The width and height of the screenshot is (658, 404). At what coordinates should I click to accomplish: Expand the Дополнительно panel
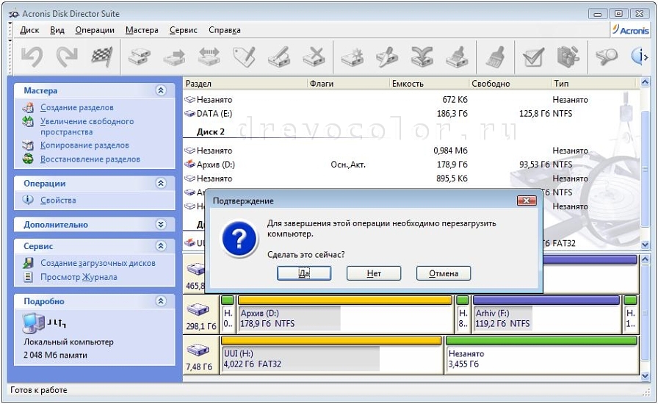[161, 224]
